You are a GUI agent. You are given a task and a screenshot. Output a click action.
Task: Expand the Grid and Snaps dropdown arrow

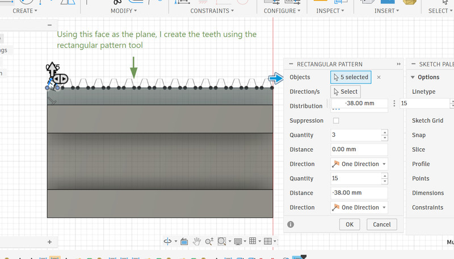(x=260, y=241)
